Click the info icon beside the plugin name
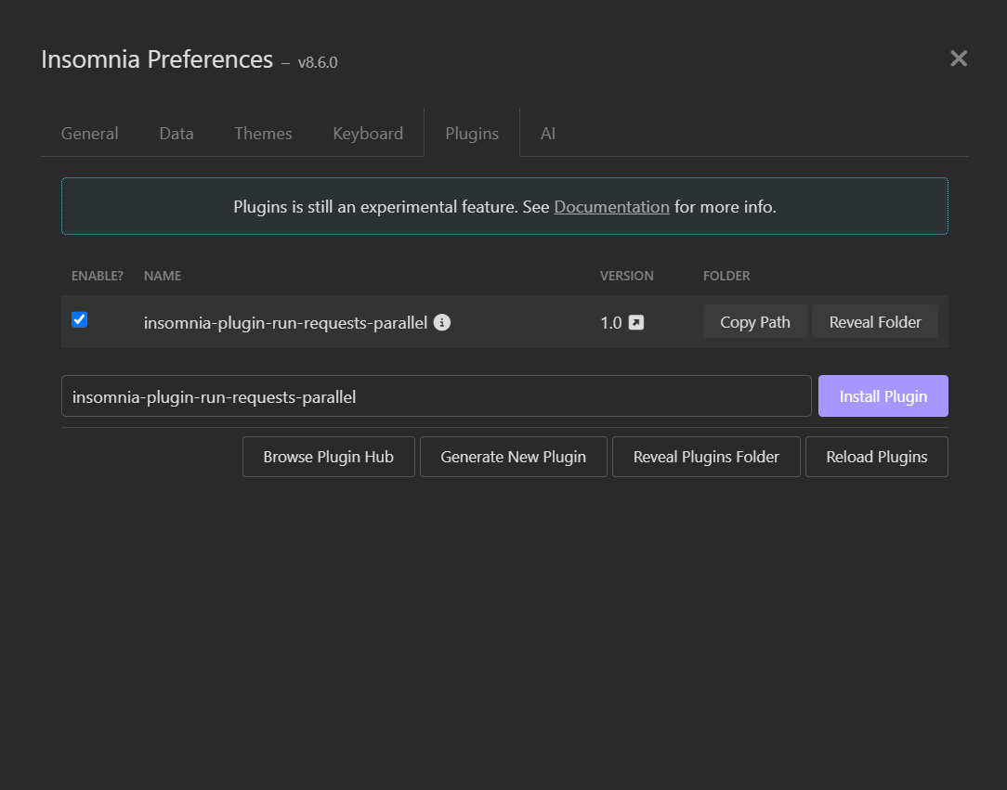Image resolution: width=1007 pixels, height=790 pixels. coord(442,322)
